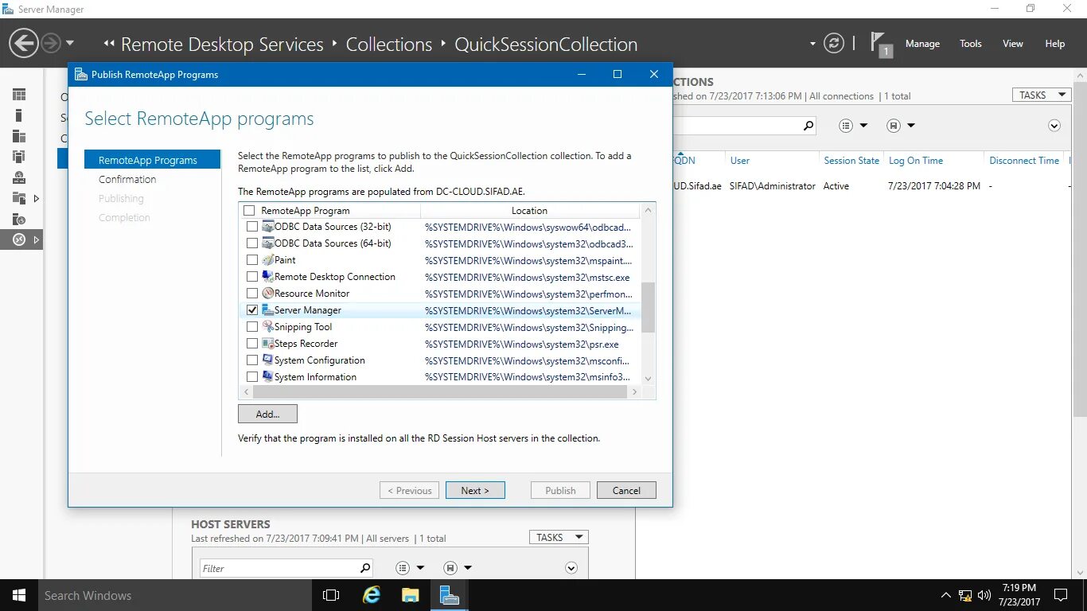Click the Steps Recorder program icon
Screen dimensions: 1087x611
coord(268,344)
